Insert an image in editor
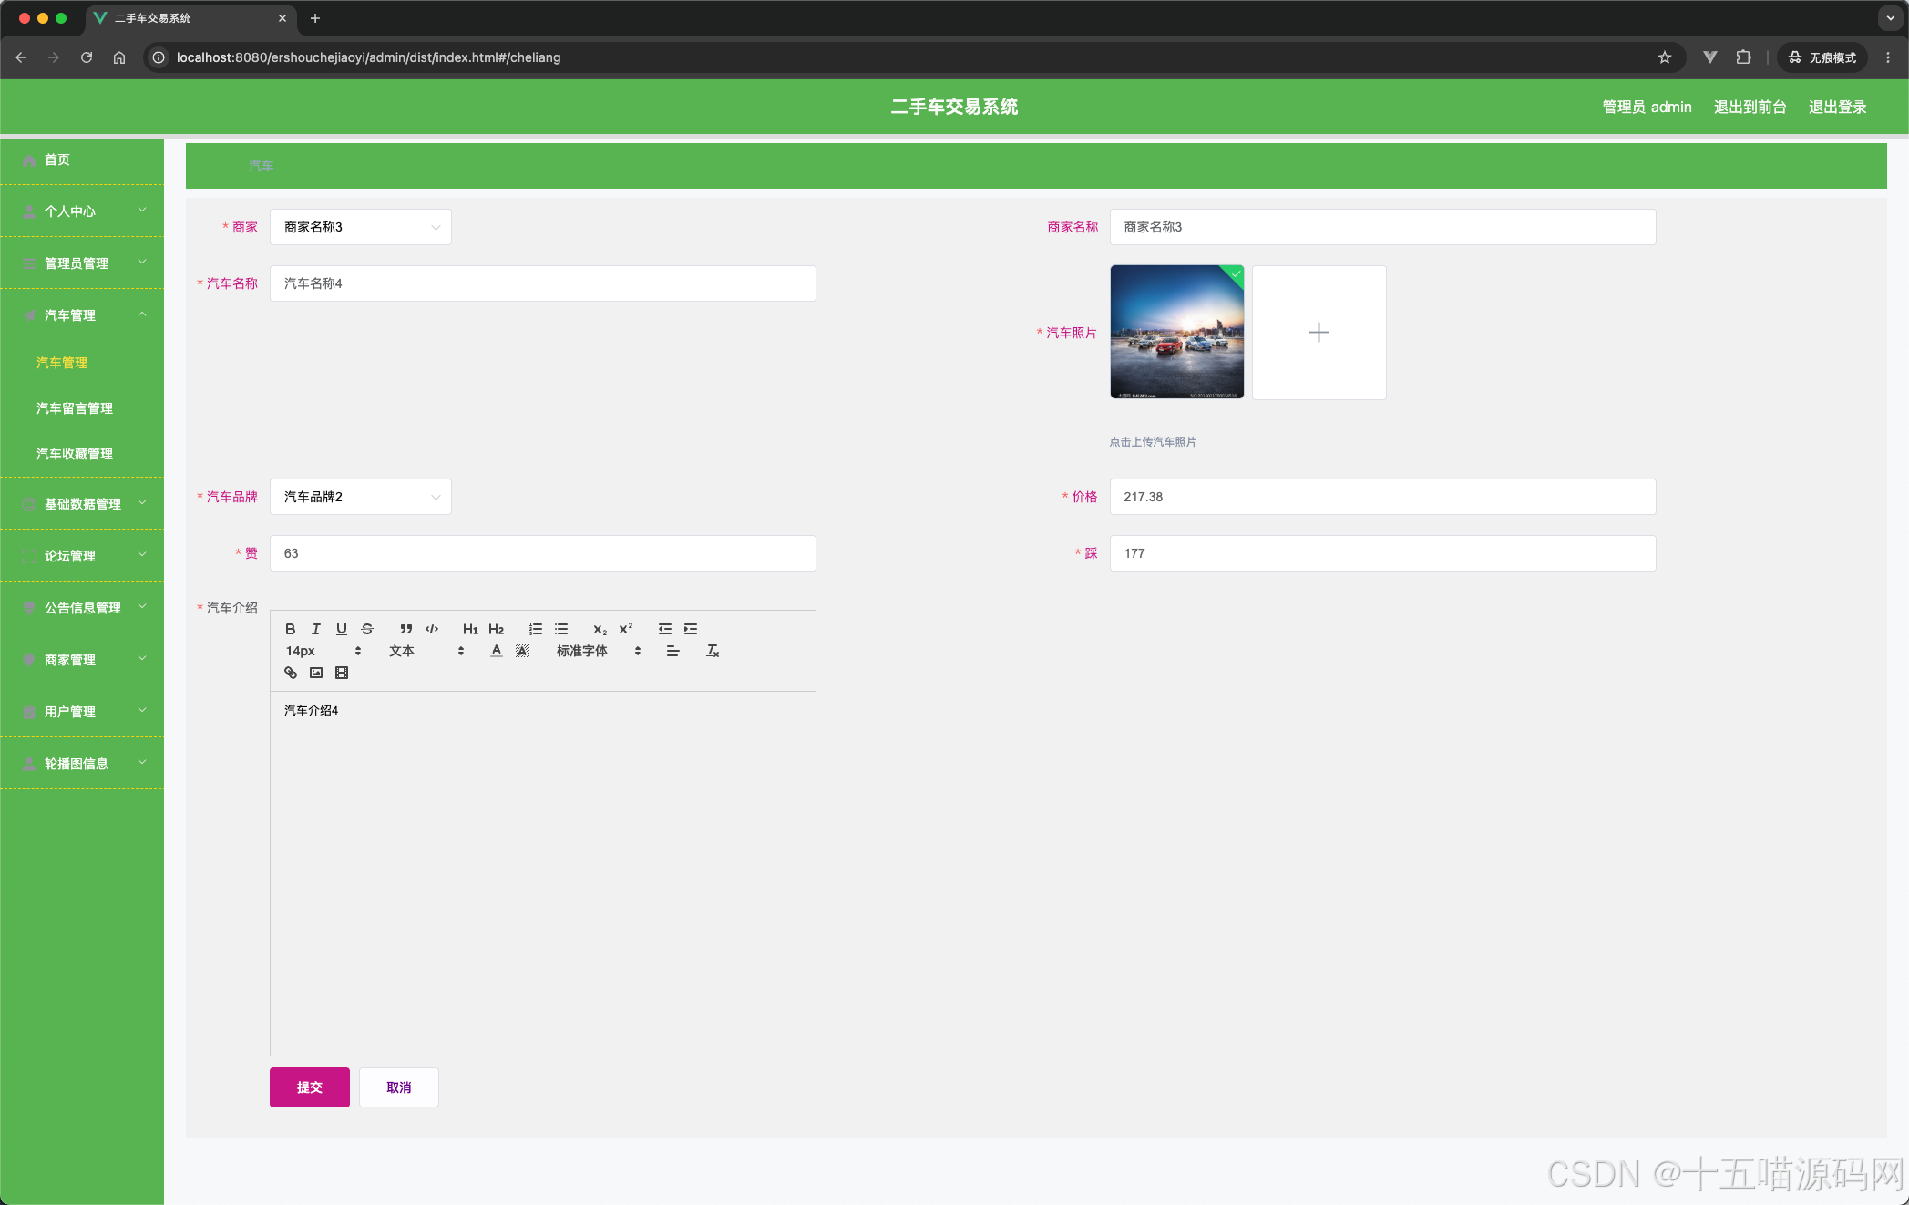 316,673
